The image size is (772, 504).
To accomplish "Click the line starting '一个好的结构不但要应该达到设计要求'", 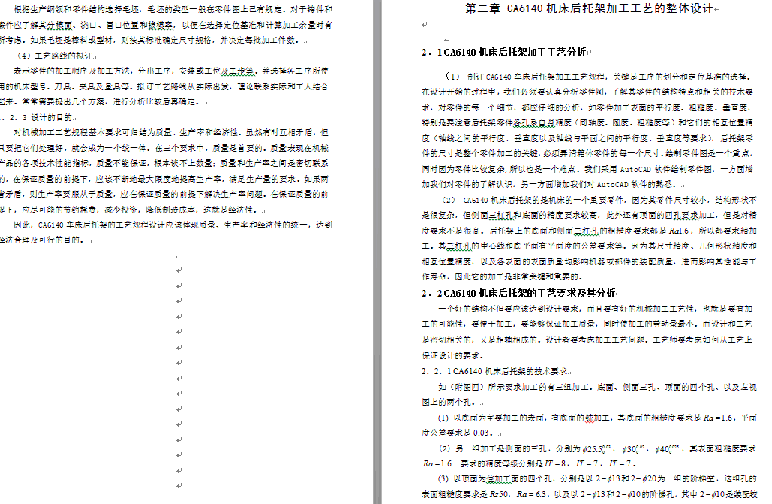I will click(595, 309).
